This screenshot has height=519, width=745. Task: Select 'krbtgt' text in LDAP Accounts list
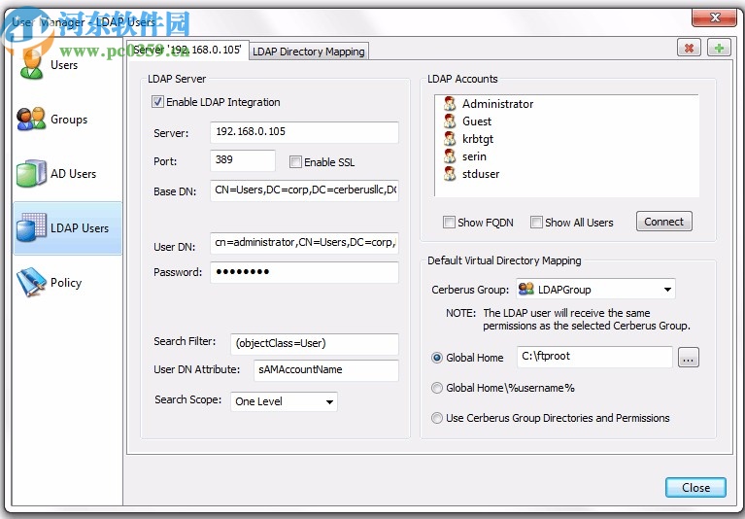(478, 139)
